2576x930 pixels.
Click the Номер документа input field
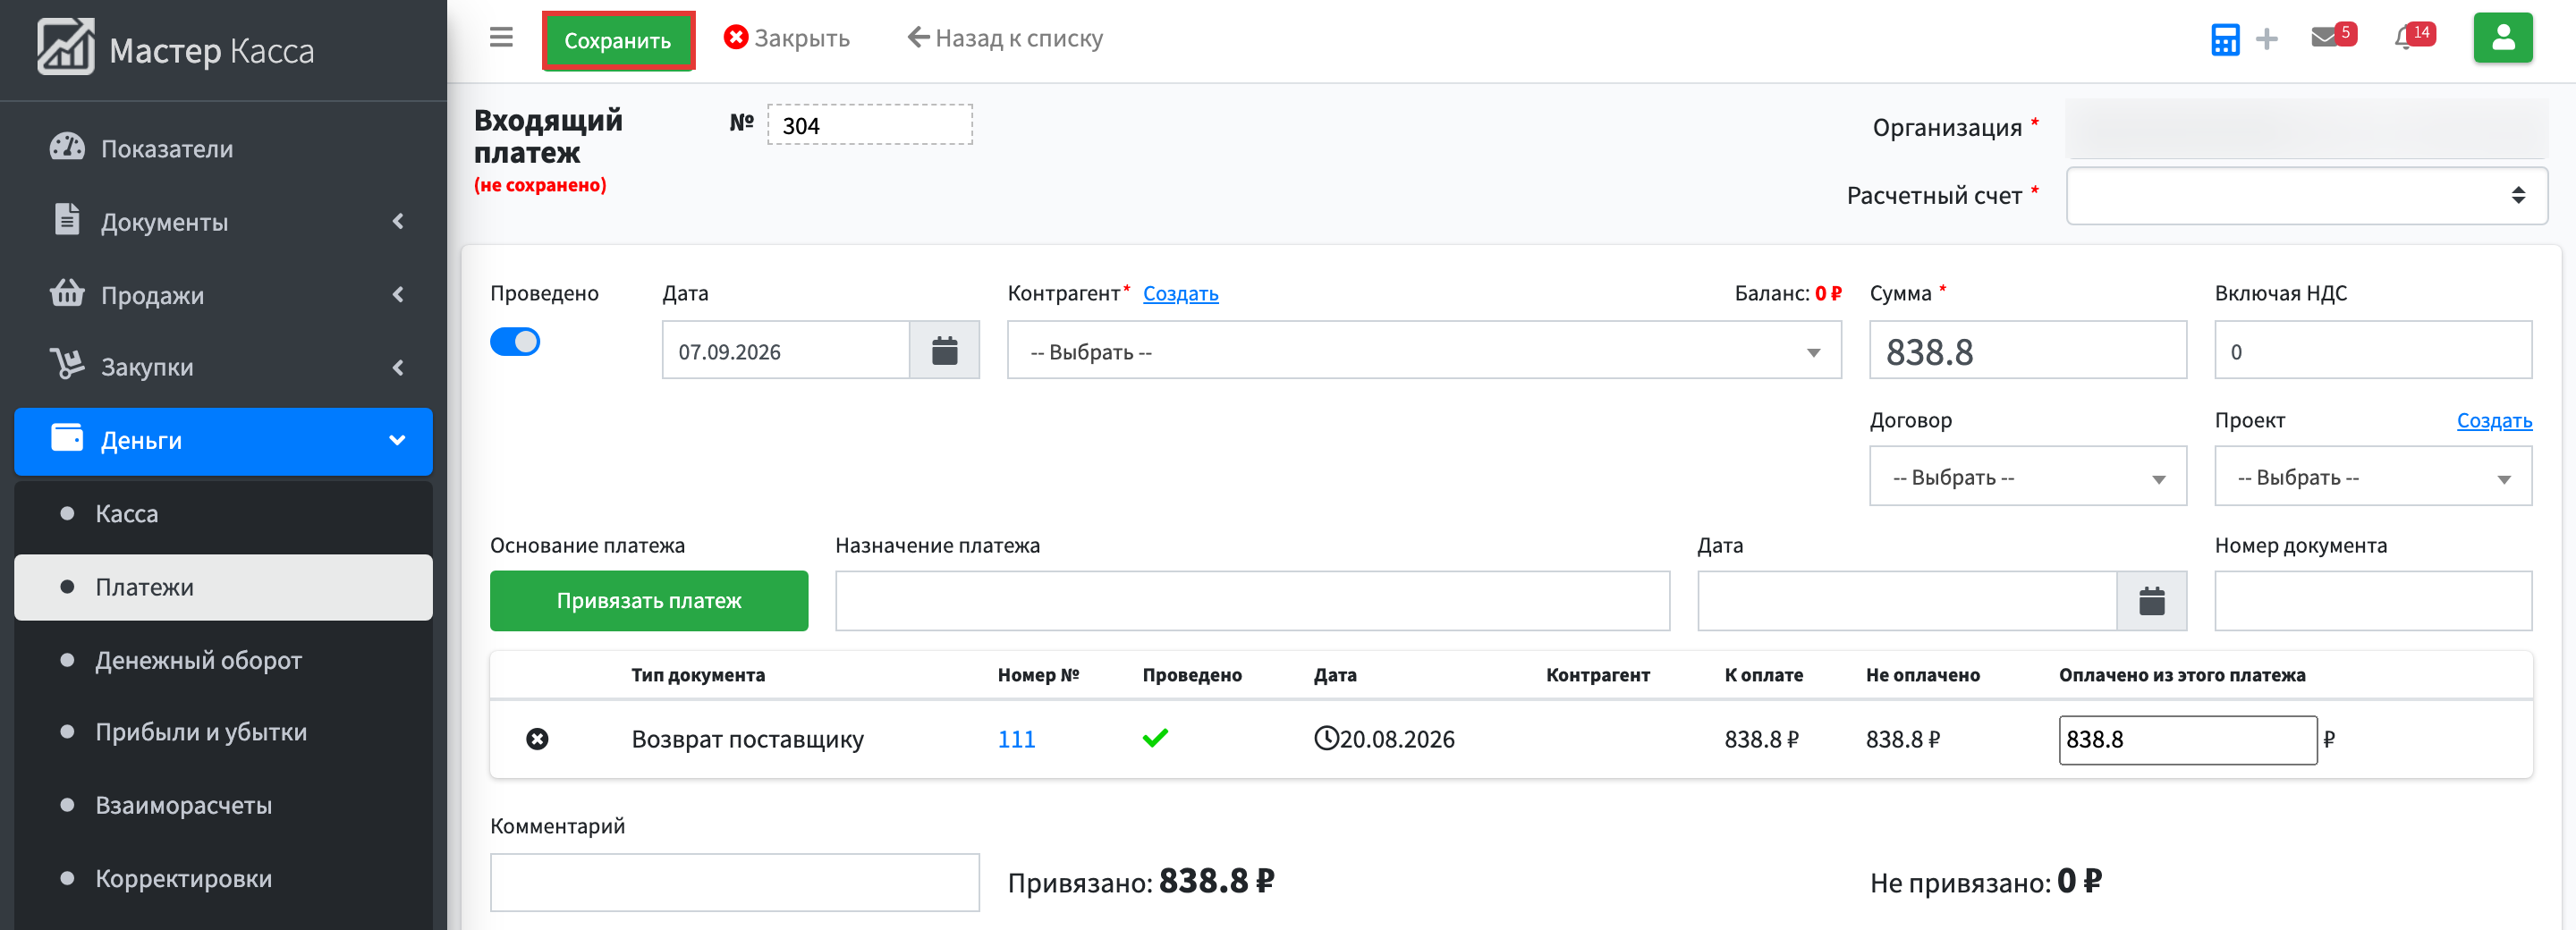coord(2372,600)
